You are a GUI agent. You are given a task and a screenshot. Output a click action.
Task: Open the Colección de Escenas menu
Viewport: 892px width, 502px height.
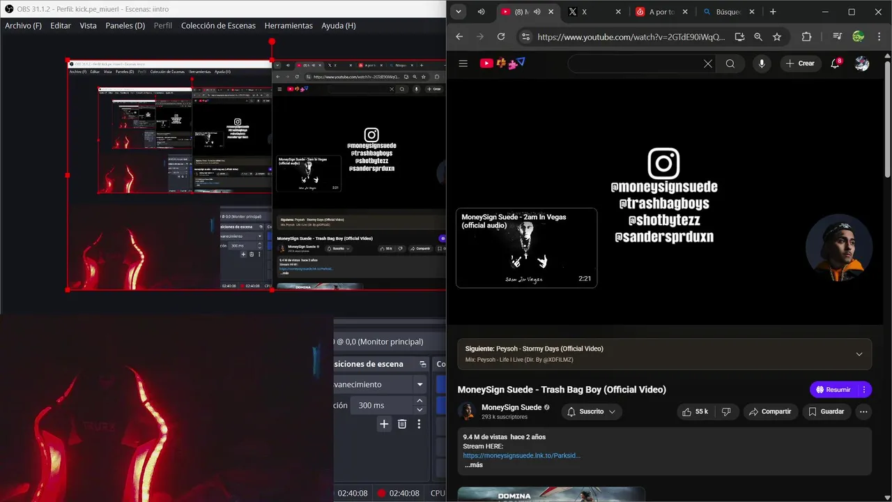219,25
